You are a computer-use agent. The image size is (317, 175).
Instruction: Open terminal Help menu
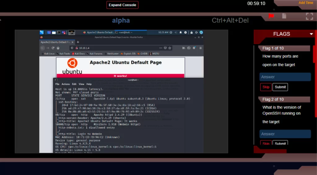tap(89, 84)
